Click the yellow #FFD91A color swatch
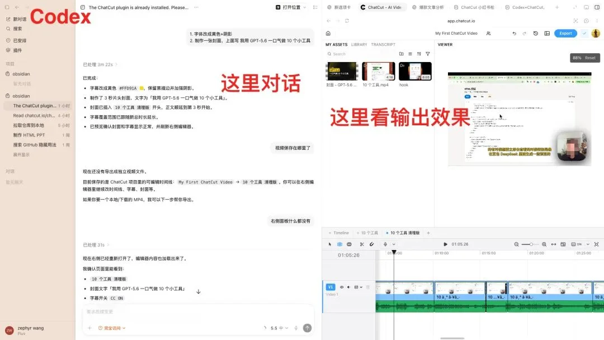The width and height of the screenshot is (604, 340). click(141, 88)
